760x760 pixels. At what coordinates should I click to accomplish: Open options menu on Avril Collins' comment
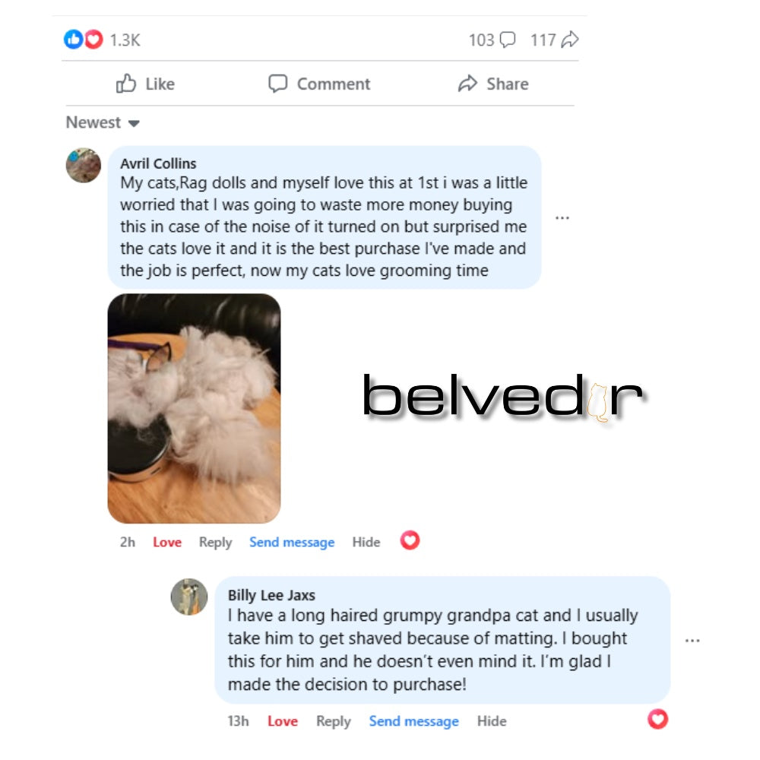[x=562, y=217]
